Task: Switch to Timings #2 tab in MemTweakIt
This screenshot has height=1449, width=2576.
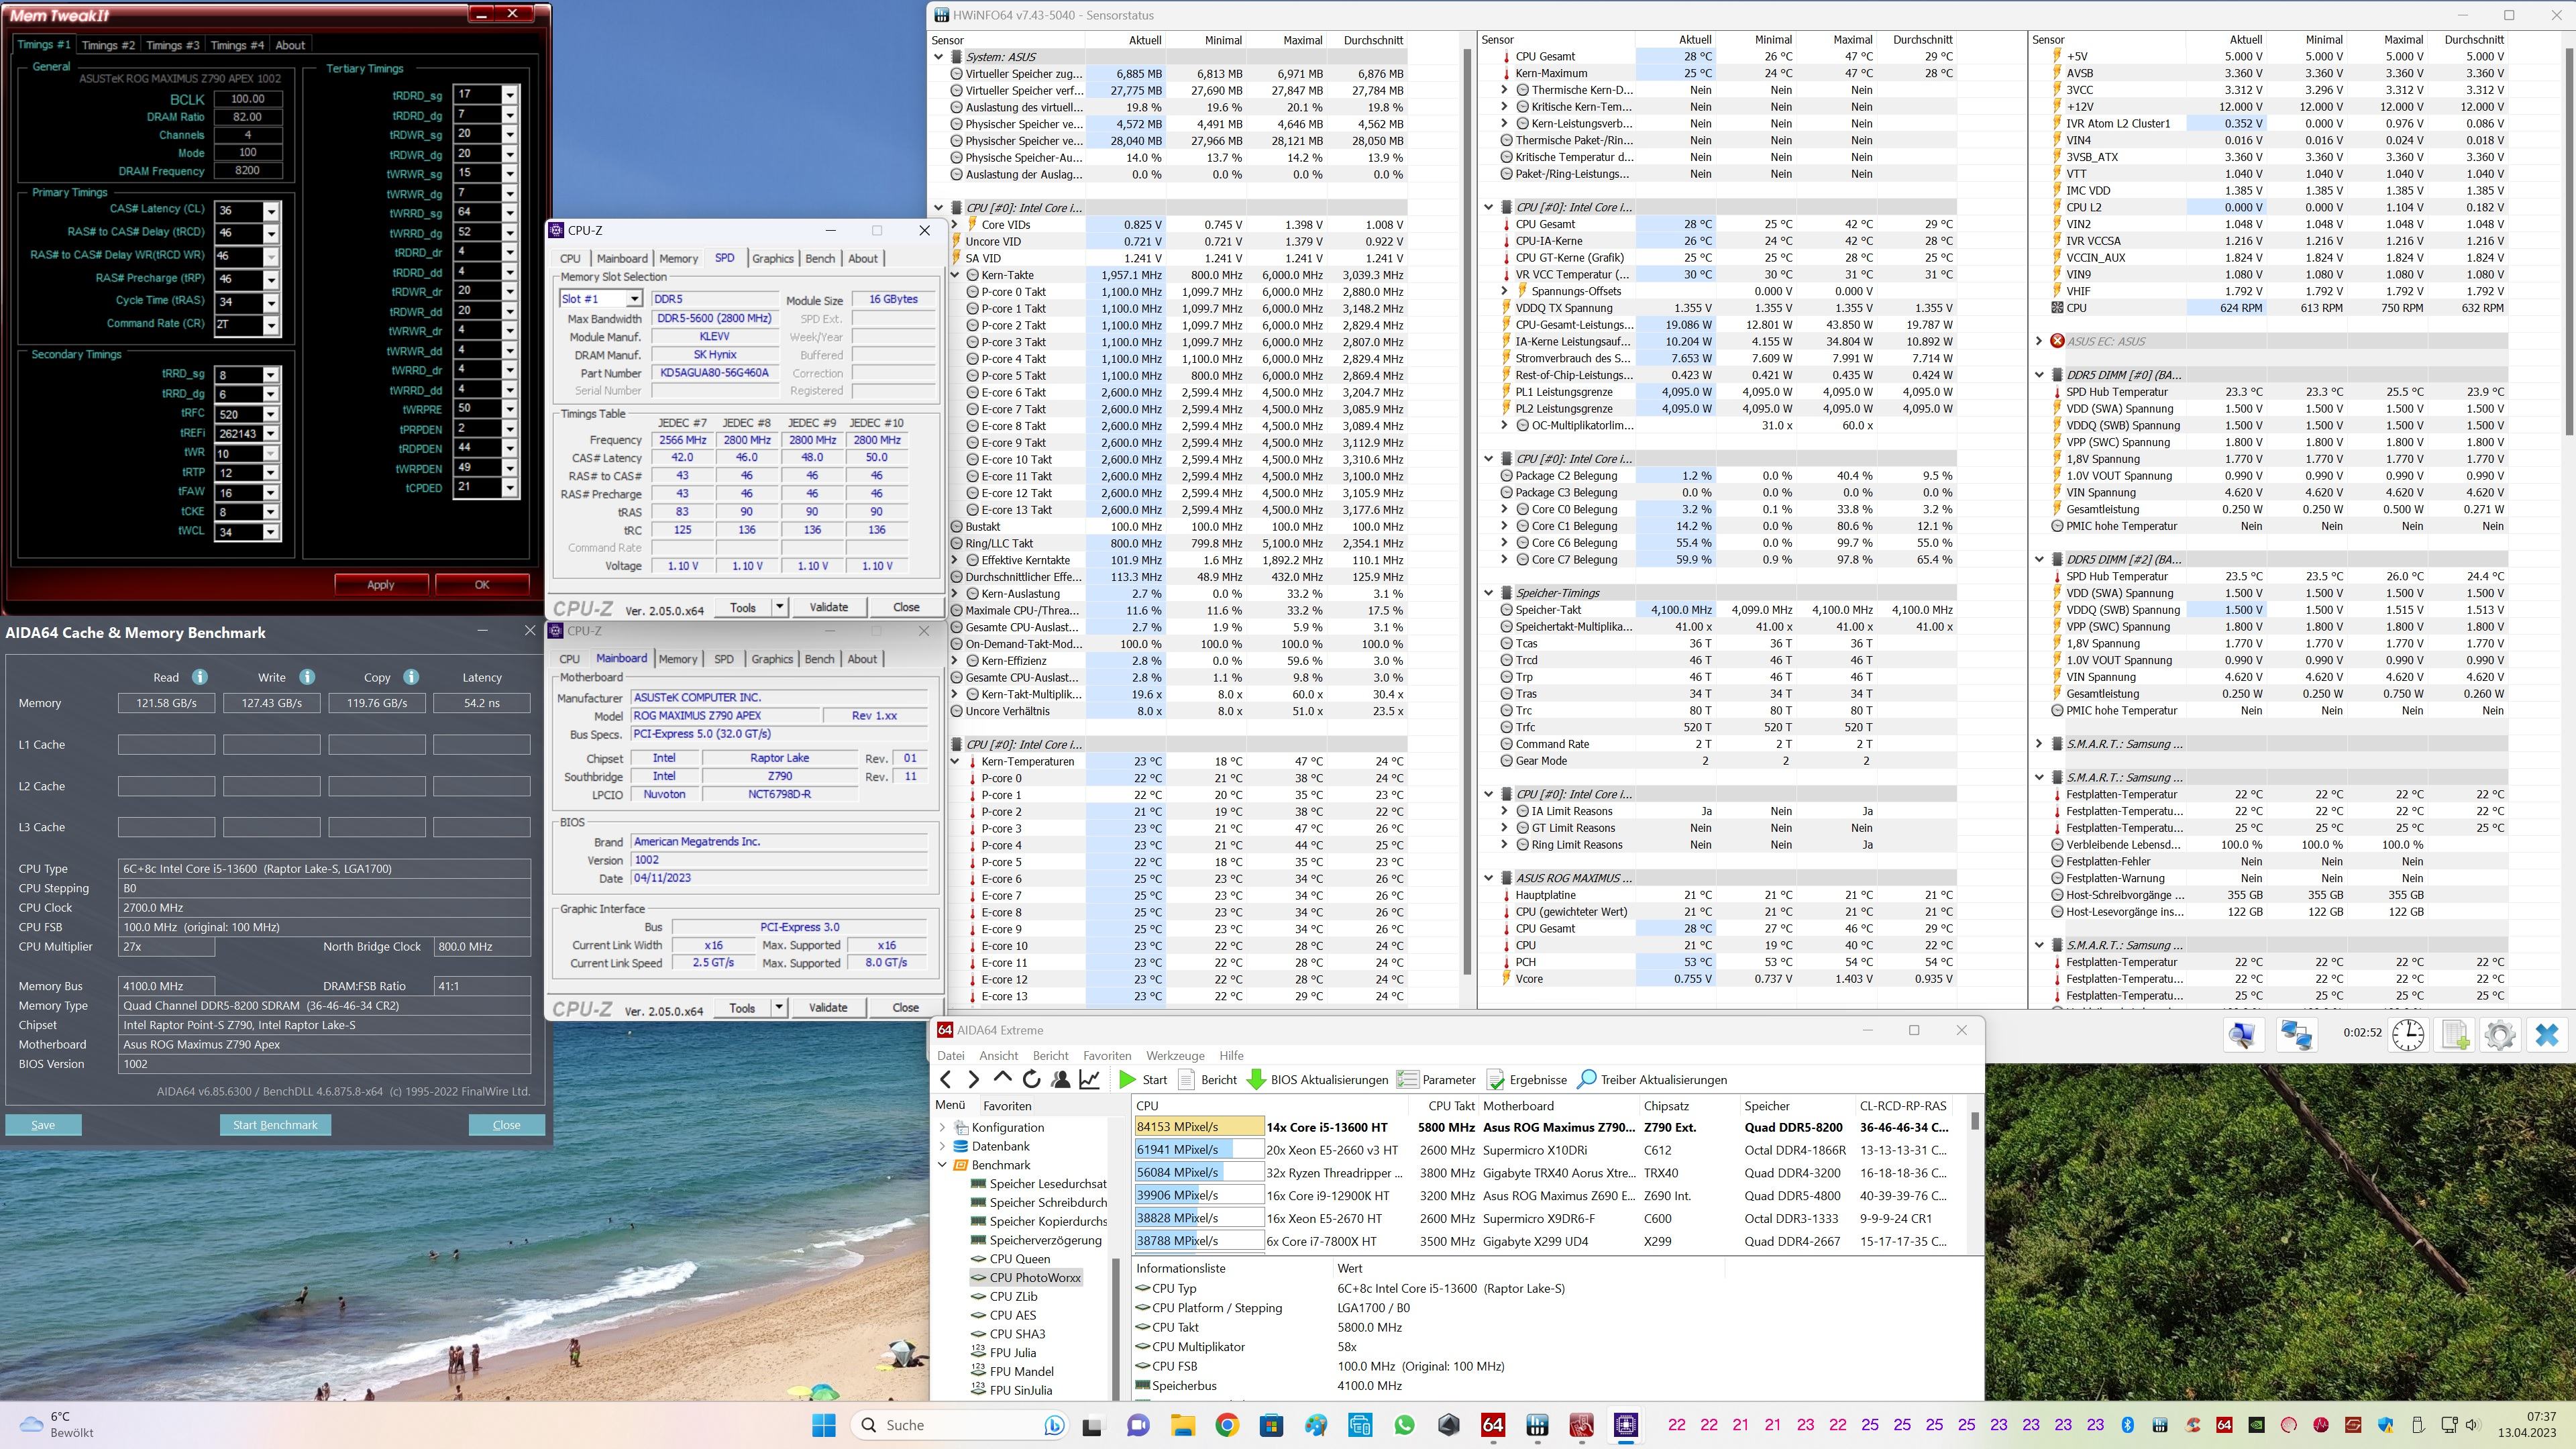Action: click(x=107, y=45)
